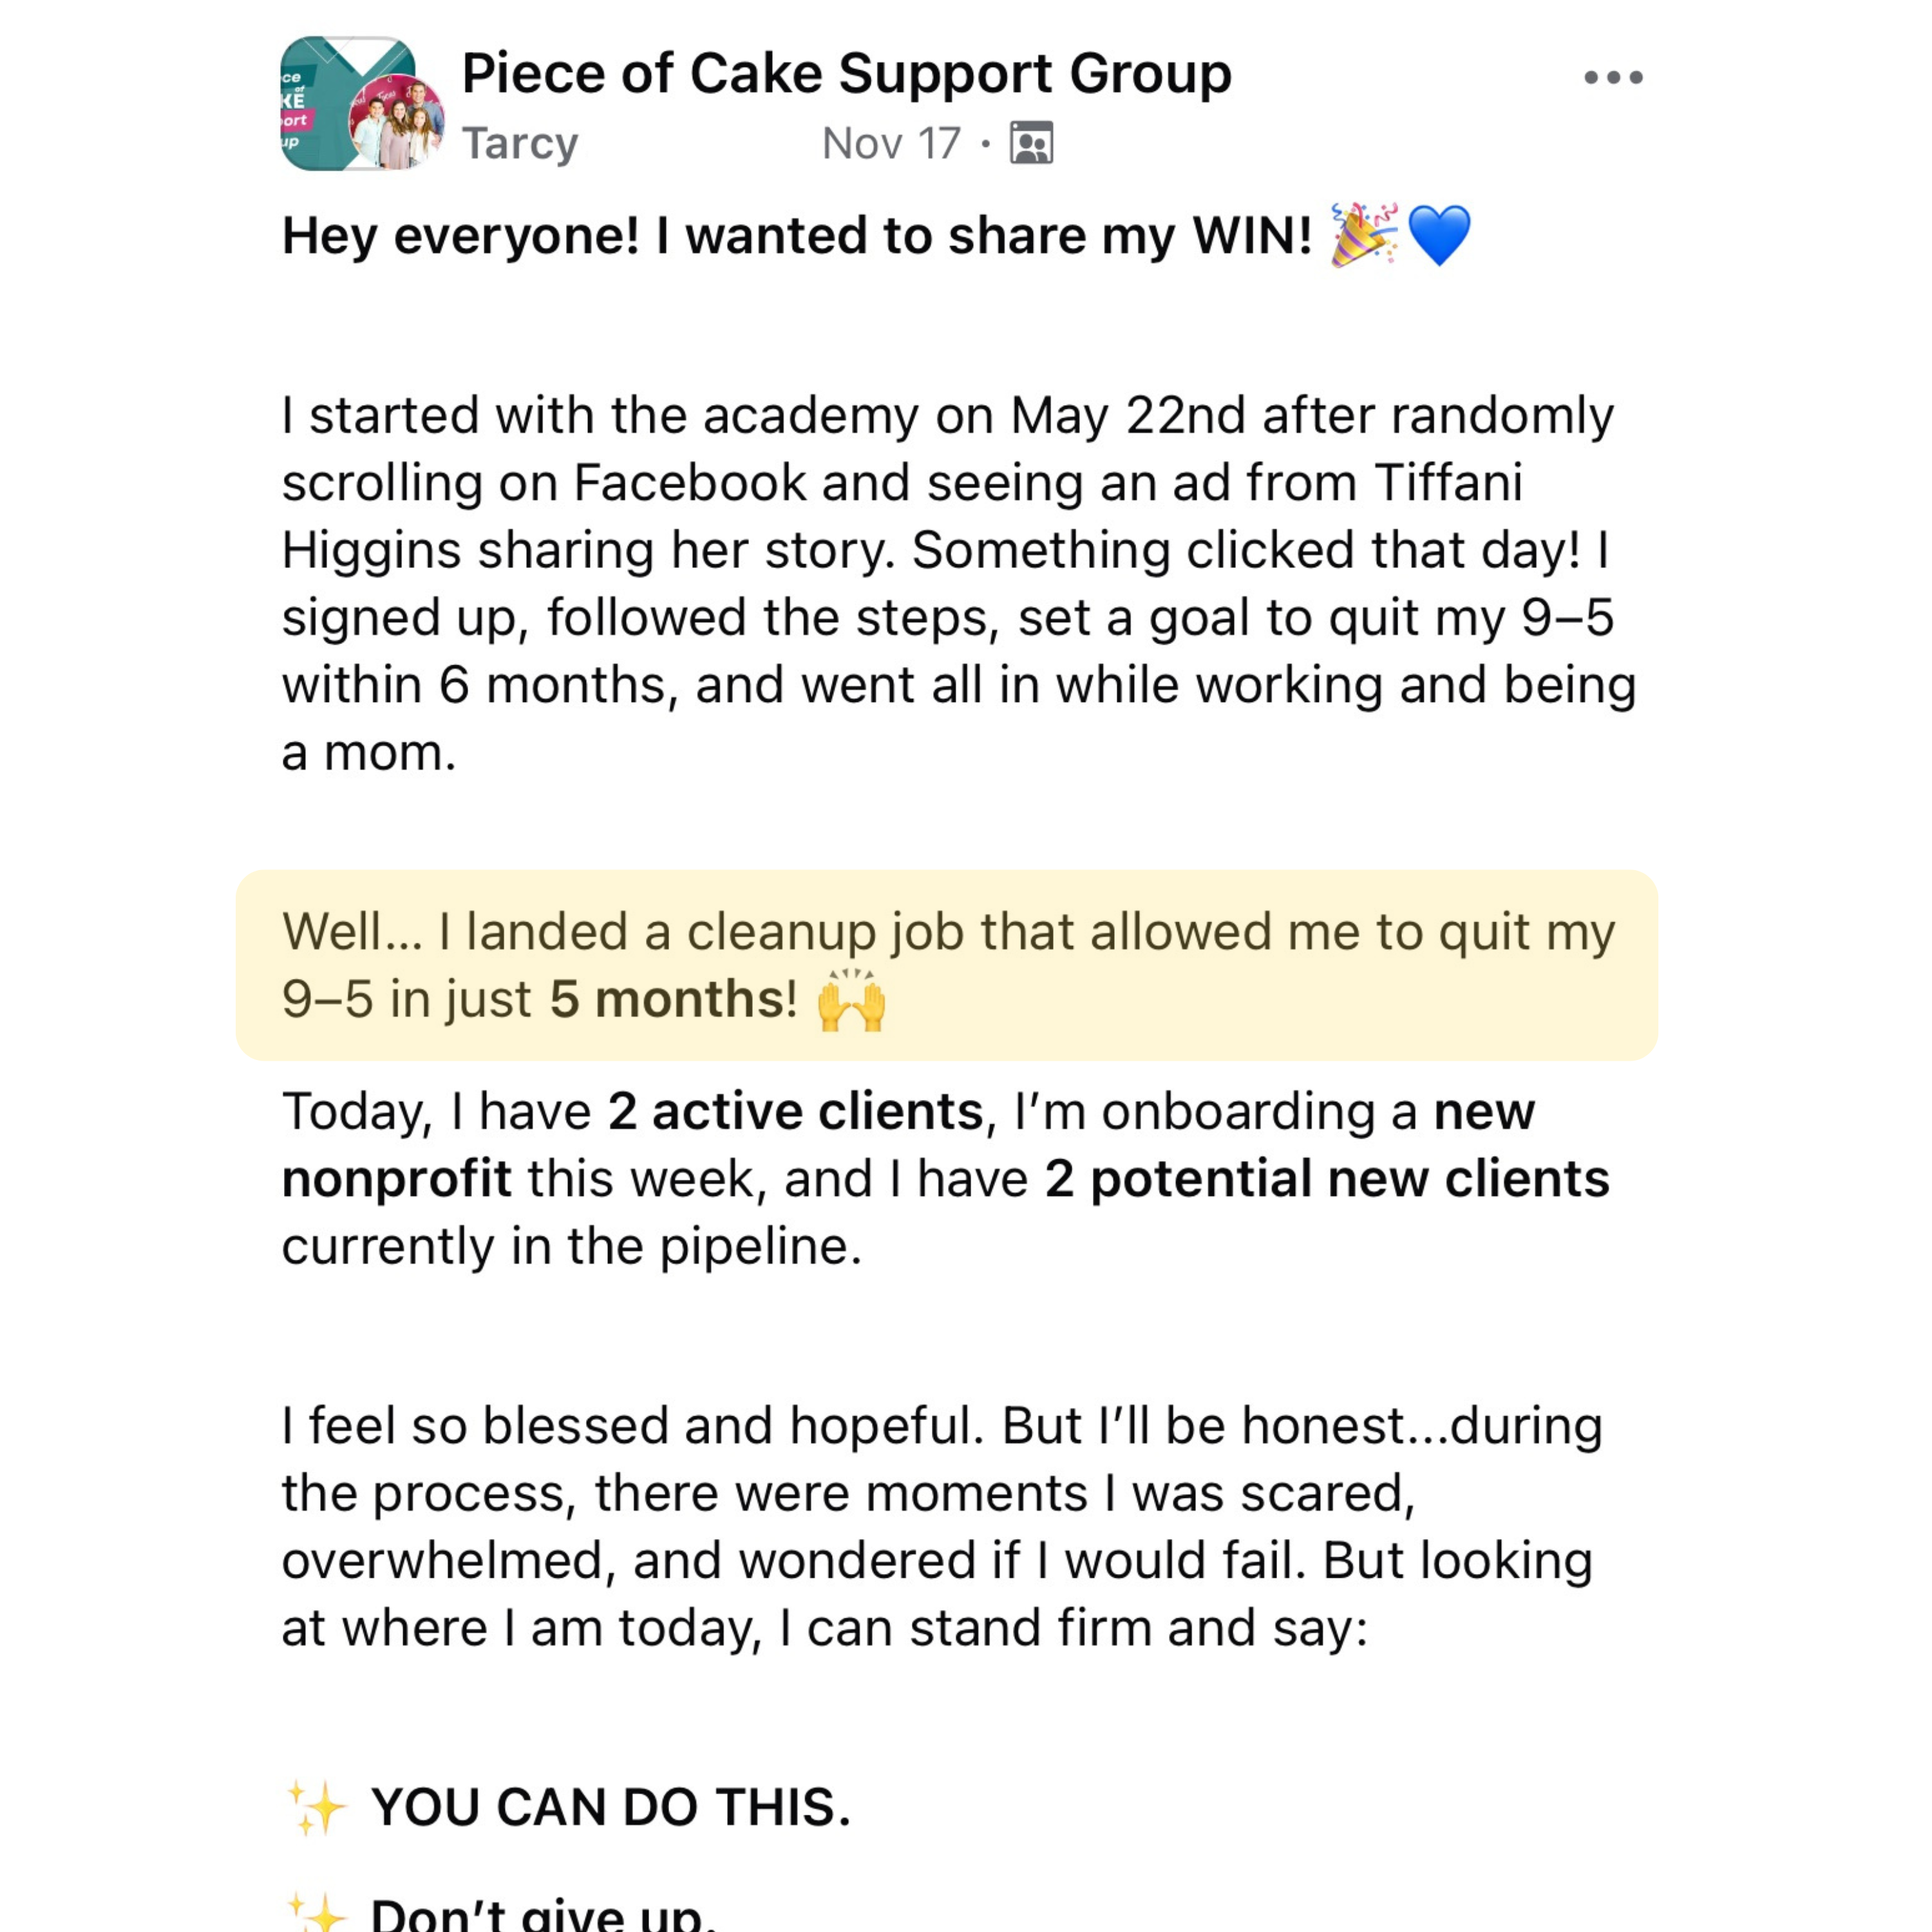
Task: Click the "YOU CAN DO THIS." line
Action: coord(610,1807)
